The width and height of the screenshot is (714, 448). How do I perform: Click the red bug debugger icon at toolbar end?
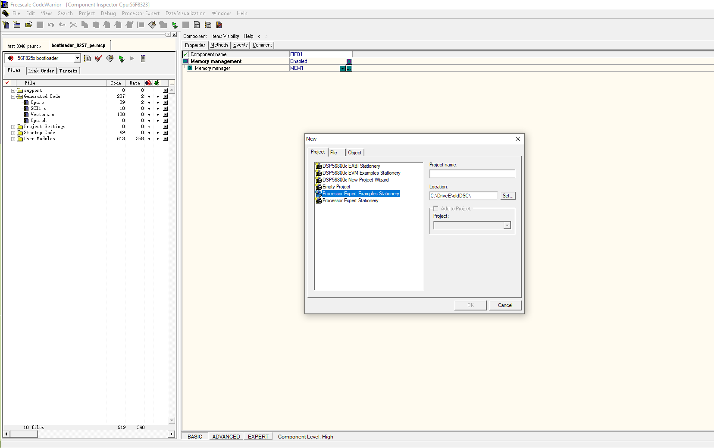coord(219,25)
